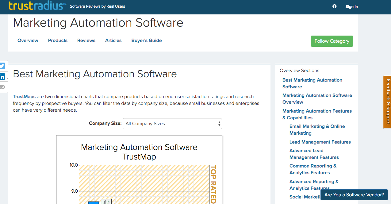Click the email envelope share icon

point(3,87)
